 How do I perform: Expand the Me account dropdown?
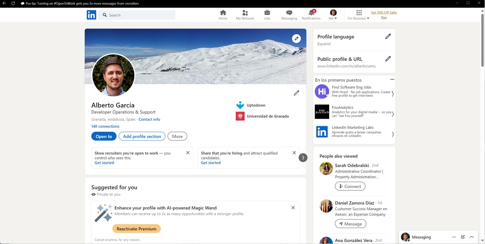[333, 15]
